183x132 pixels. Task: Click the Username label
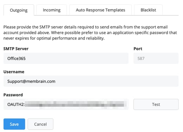[14, 72]
